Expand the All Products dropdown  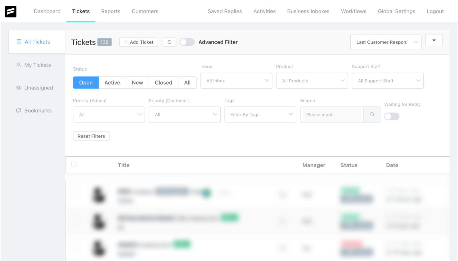point(312,81)
